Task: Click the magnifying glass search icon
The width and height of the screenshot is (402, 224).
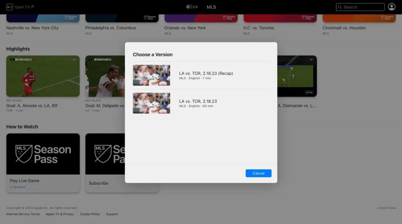Action: (340, 7)
